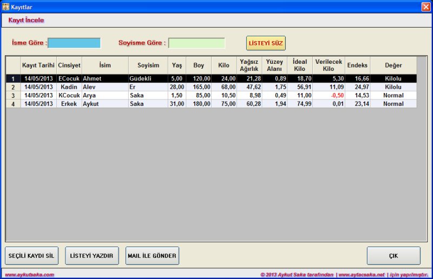Select row 2 header for Alev
The image size is (433, 279).
tap(13, 87)
